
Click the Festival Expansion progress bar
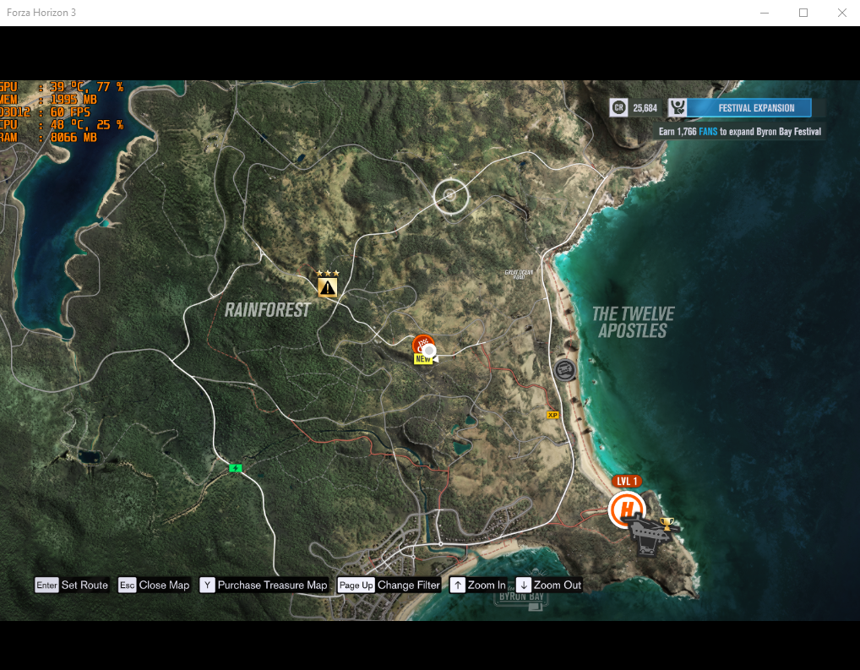pyautogui.click(x=749, y=108)
